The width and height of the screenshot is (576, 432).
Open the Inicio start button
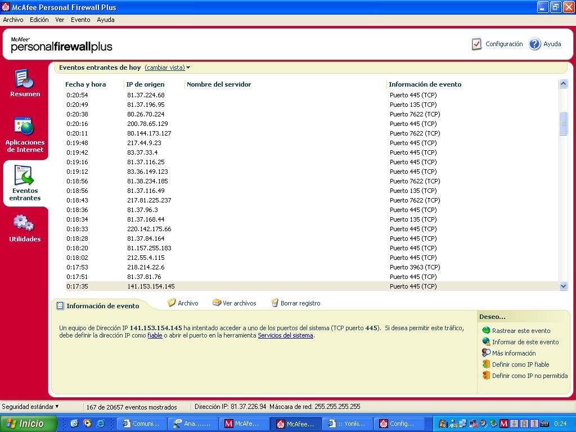(x=29, y=424)
